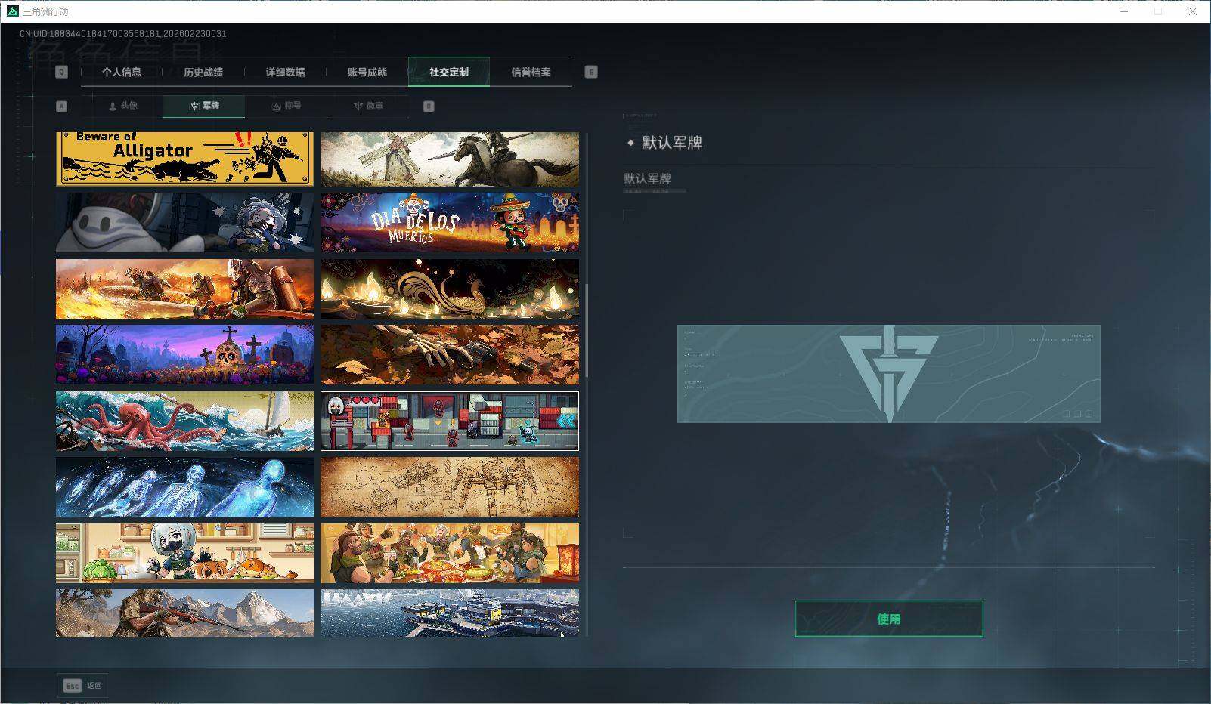The width and height of the screenshot is (1211, 704).
Task: Pick the purple graveyard sugar skull dog tag
Action: (x=185, y=354)
